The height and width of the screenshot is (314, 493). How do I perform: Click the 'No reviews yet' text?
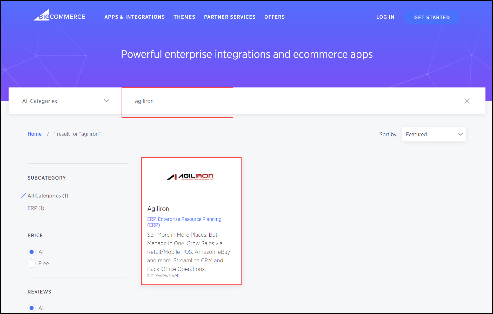coord(163,276)
